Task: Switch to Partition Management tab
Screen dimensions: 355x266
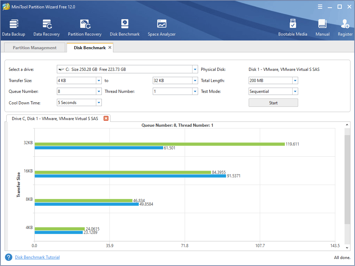Action: [x=35, y=47]
